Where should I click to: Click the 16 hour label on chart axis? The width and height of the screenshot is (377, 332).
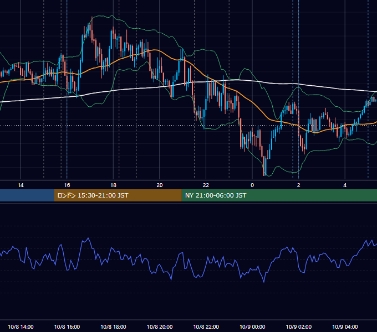click(x=67, y=185)
